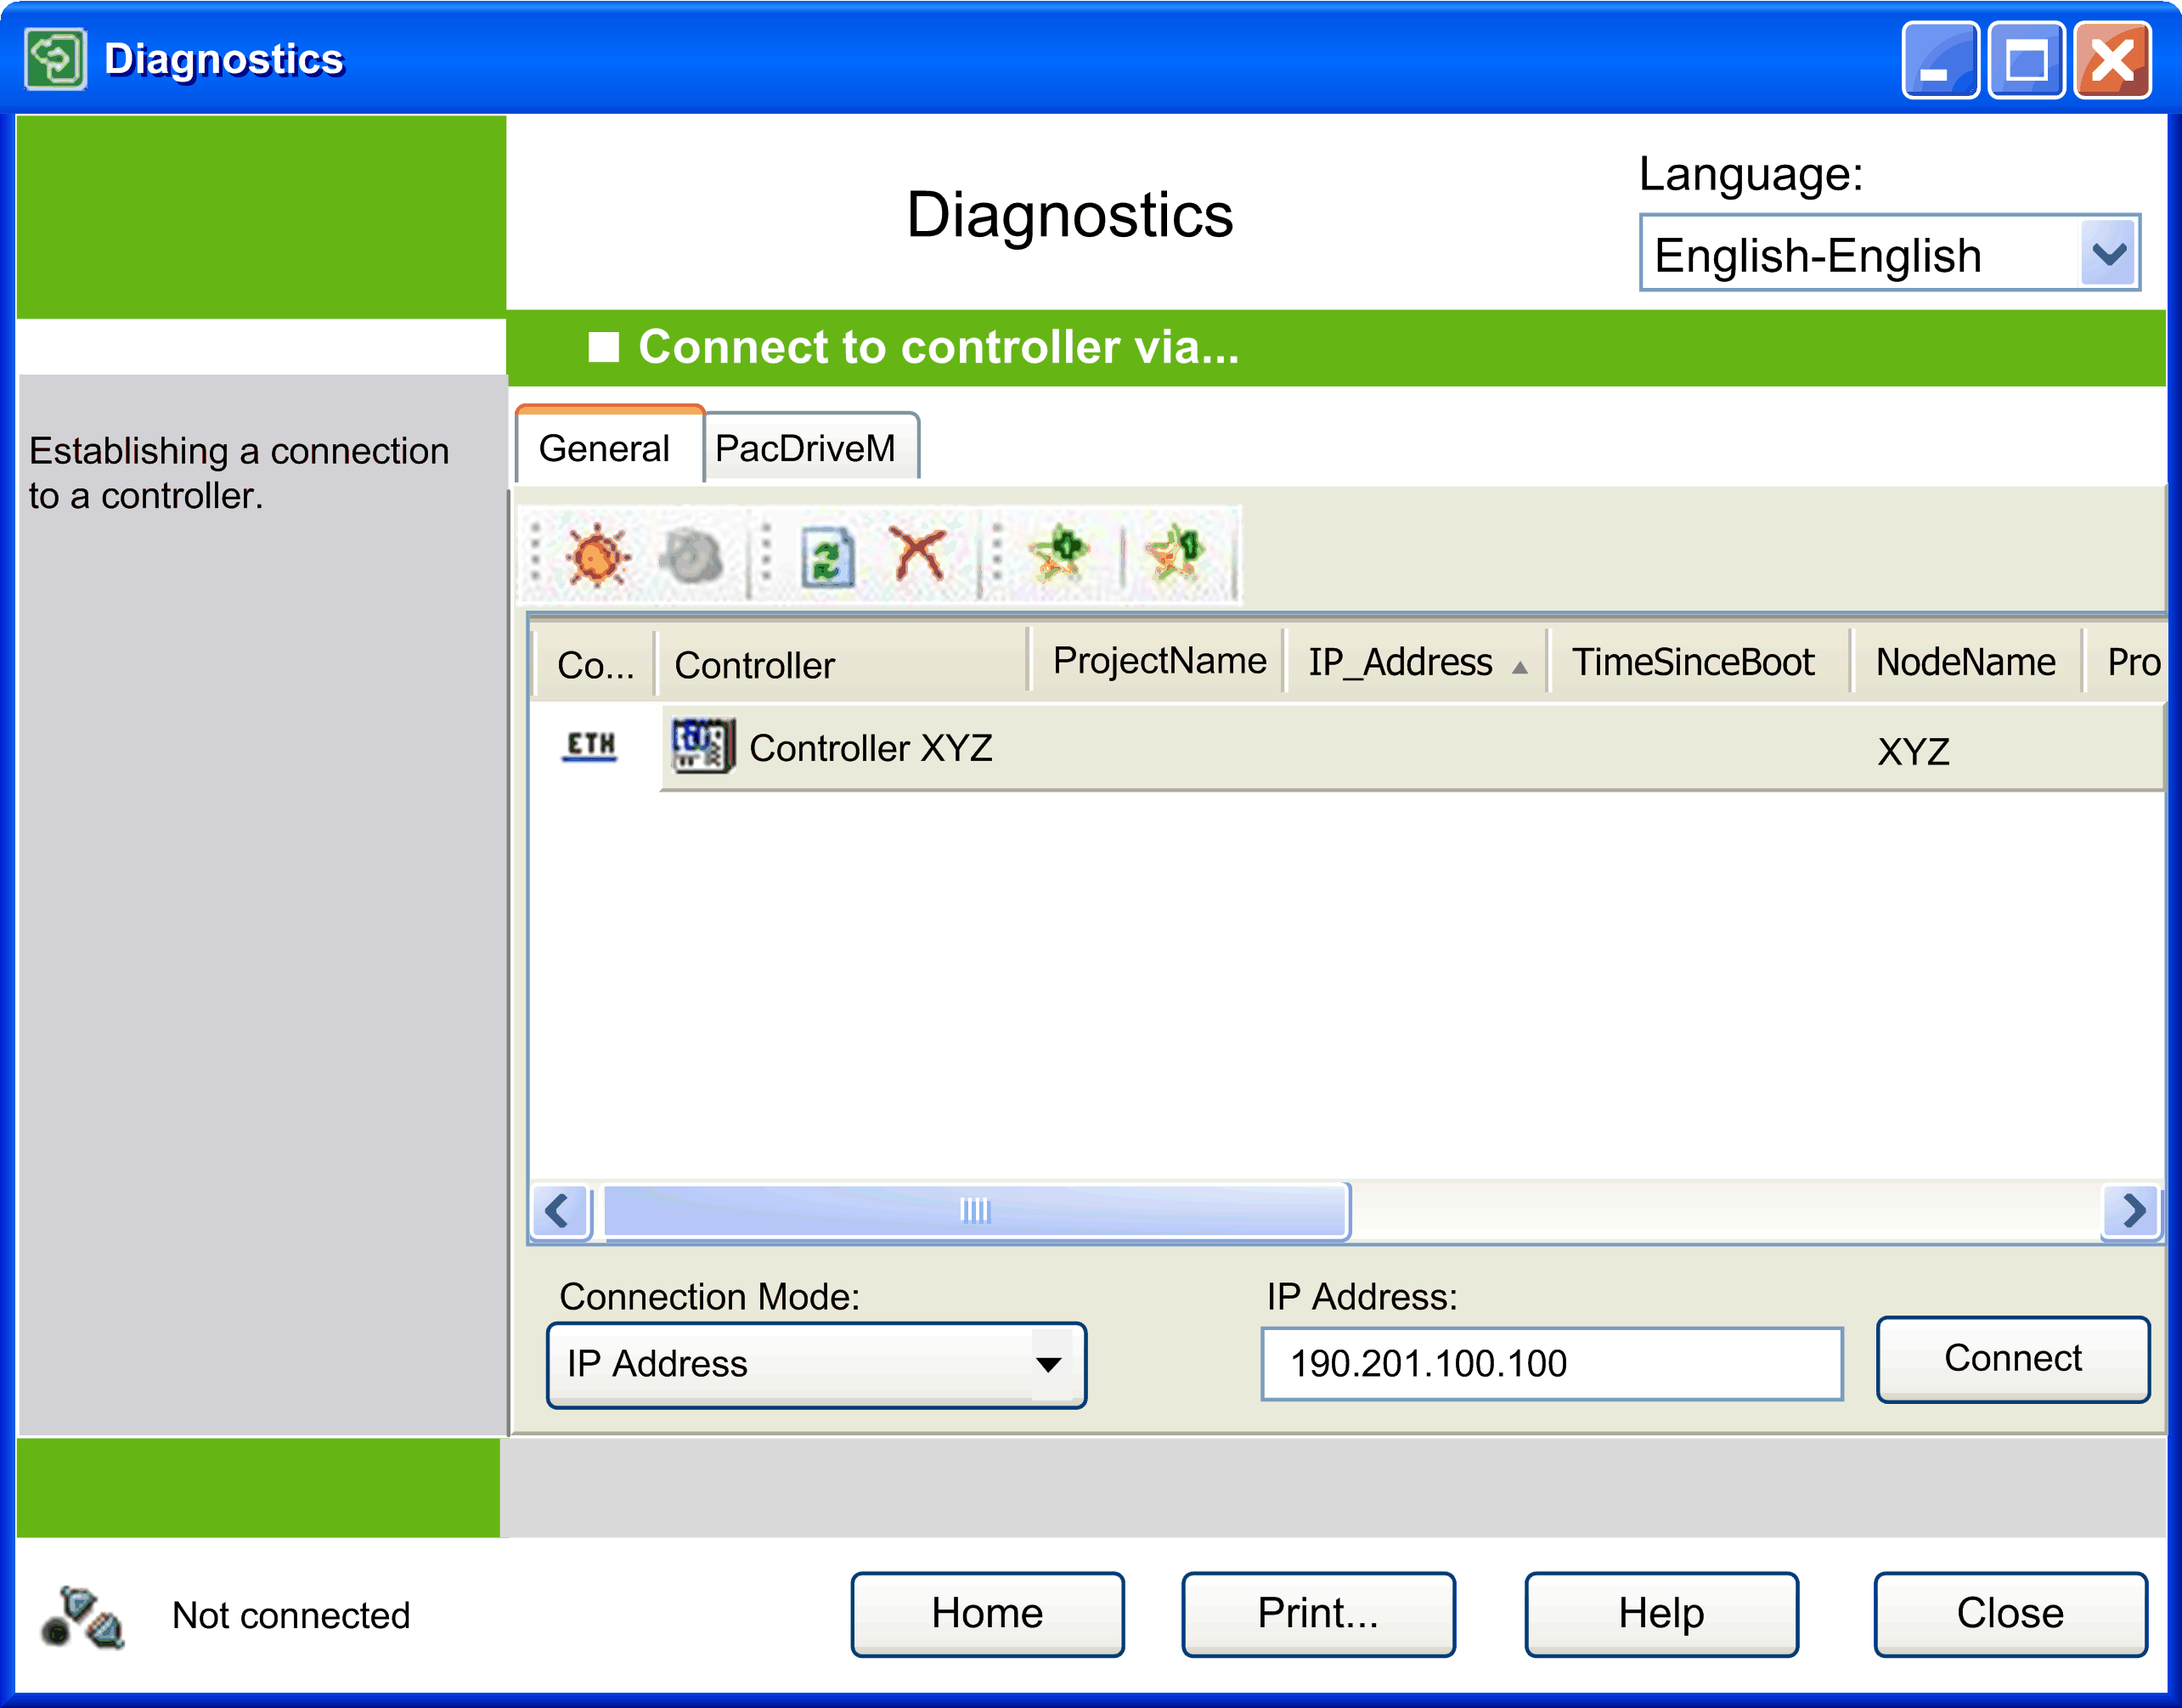Switch to the PacDriveM tab
This screenshot has height=1708, width=2182.
point(806,448)
